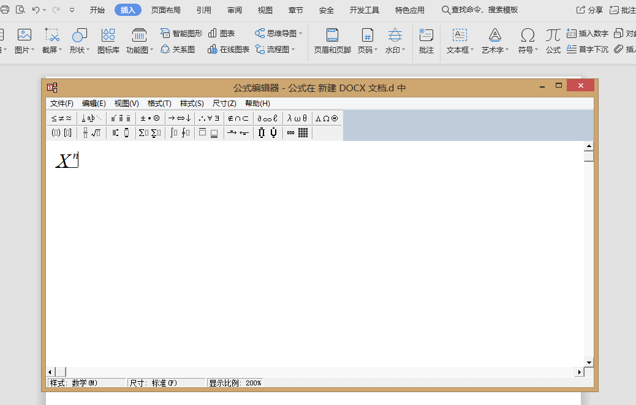The width and height of the screenshot is (636, 405).
Task: Open the Greek lowercase symbols palette
Action: click(295, 118)
